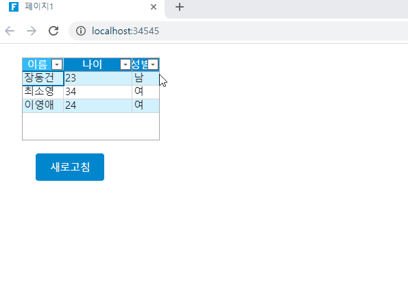Viewport: 408px width, 302px height.
Task: Select the 최소영 name cell
Action: click(x=43, y=92)
